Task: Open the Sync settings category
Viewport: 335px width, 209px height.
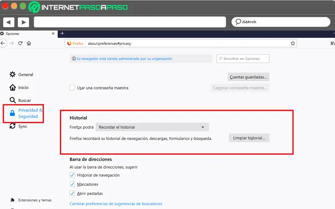Action: click(x=18, y=126)
